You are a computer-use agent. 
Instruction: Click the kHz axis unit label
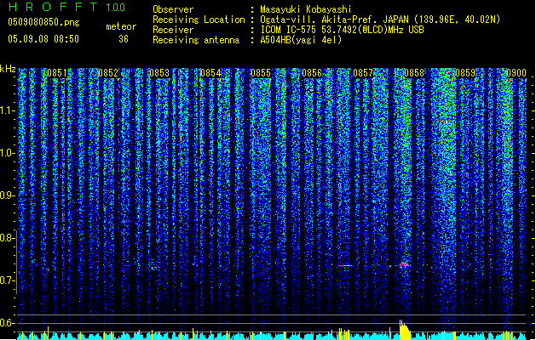click(8, 69)
